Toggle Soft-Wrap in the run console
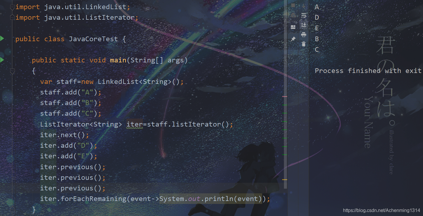Viewport: 423px width, 216px height. point(304,16)
